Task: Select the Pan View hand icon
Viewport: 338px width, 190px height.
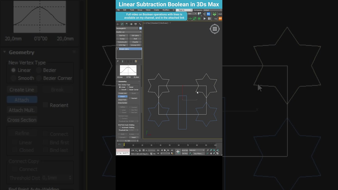Action: click(211, 153)
